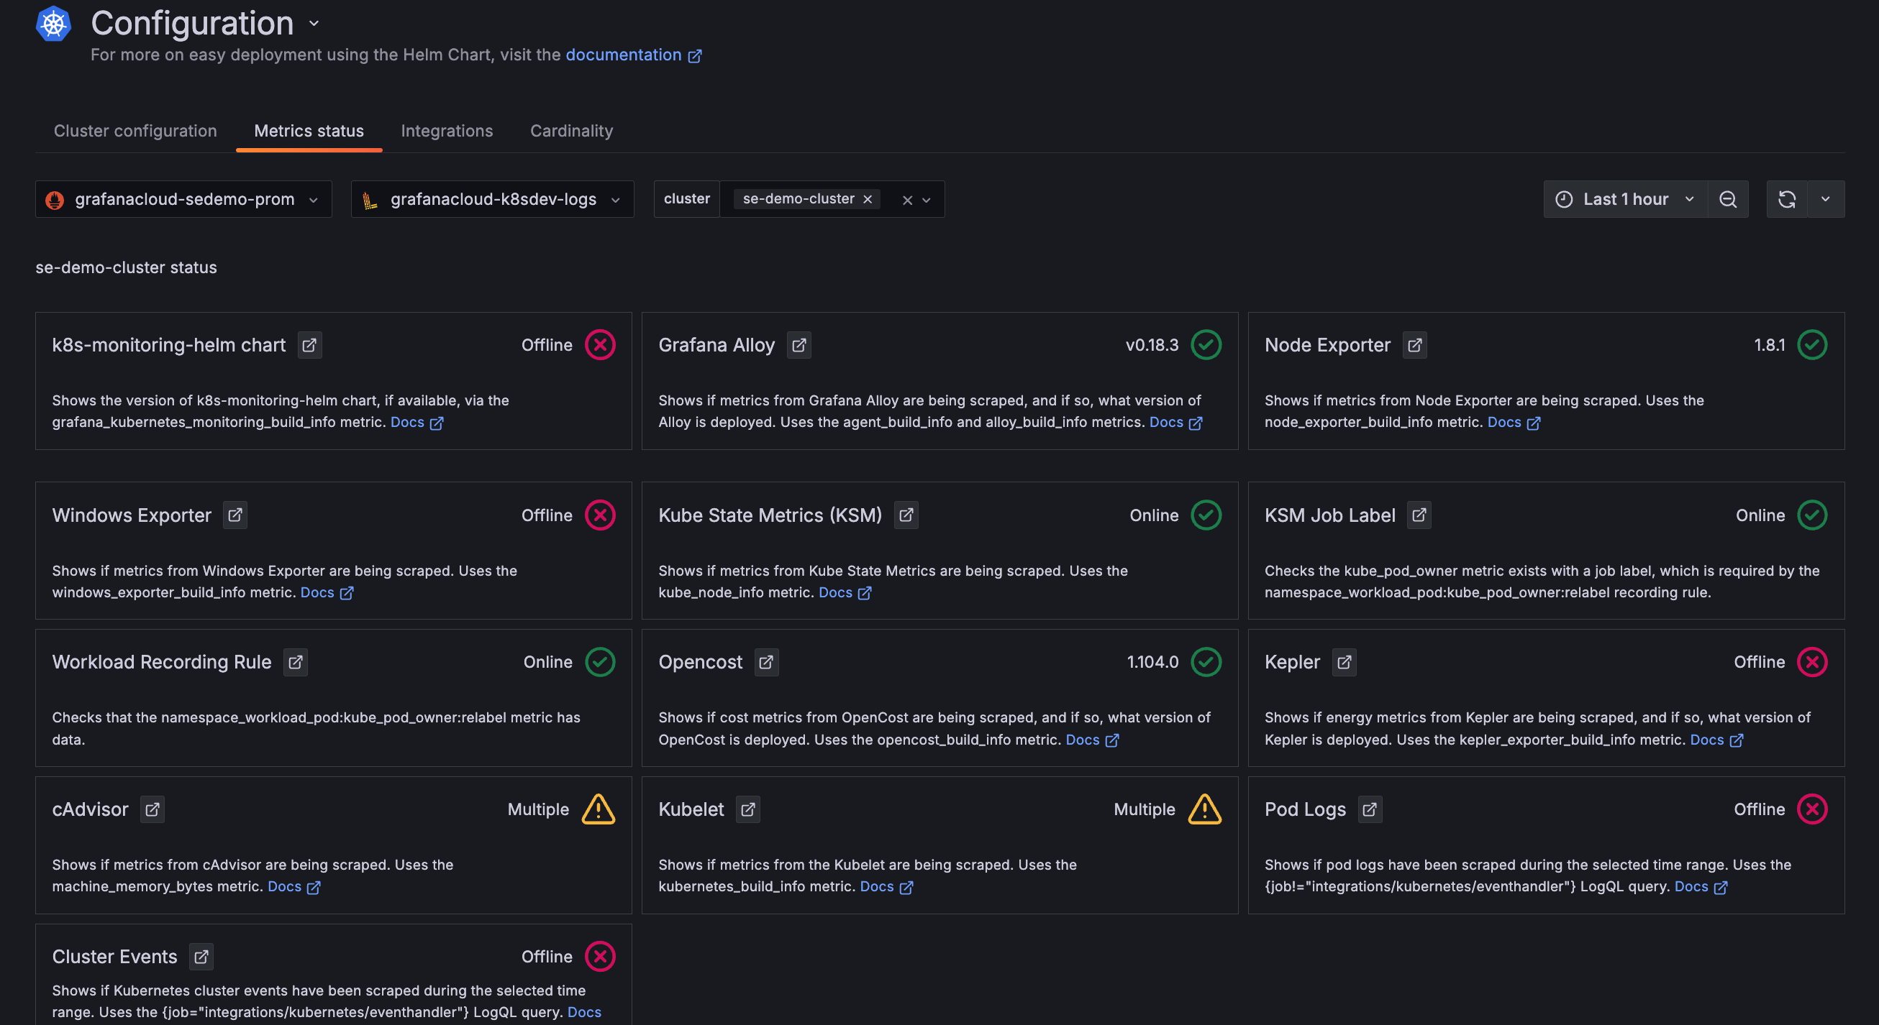Open the auto-refresh interval dropdown
Viewport: 1879px width, 1025px height.
(1826, 198)
